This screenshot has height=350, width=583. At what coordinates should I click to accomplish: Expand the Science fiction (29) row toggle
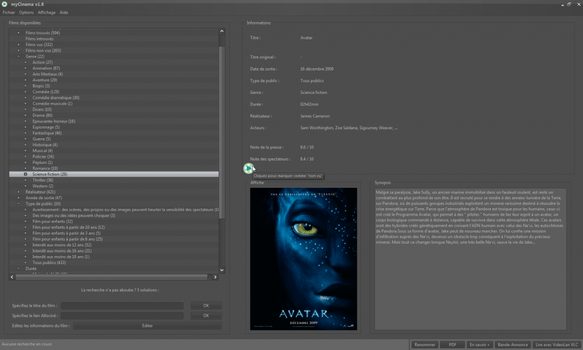[x=25, y=174]
